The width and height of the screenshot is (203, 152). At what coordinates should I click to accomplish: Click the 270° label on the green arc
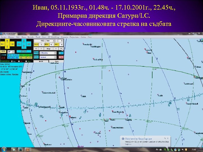tap(104, 67)
